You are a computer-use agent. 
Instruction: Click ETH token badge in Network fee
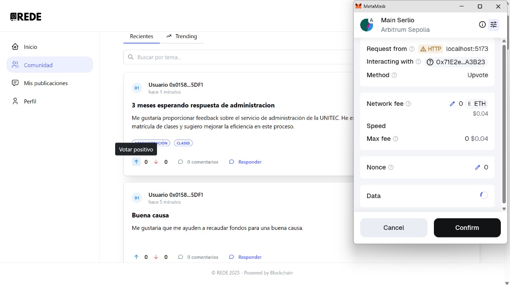(477, 104)
